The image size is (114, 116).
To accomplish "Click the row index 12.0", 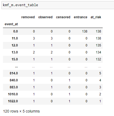I will coord(15,45).
